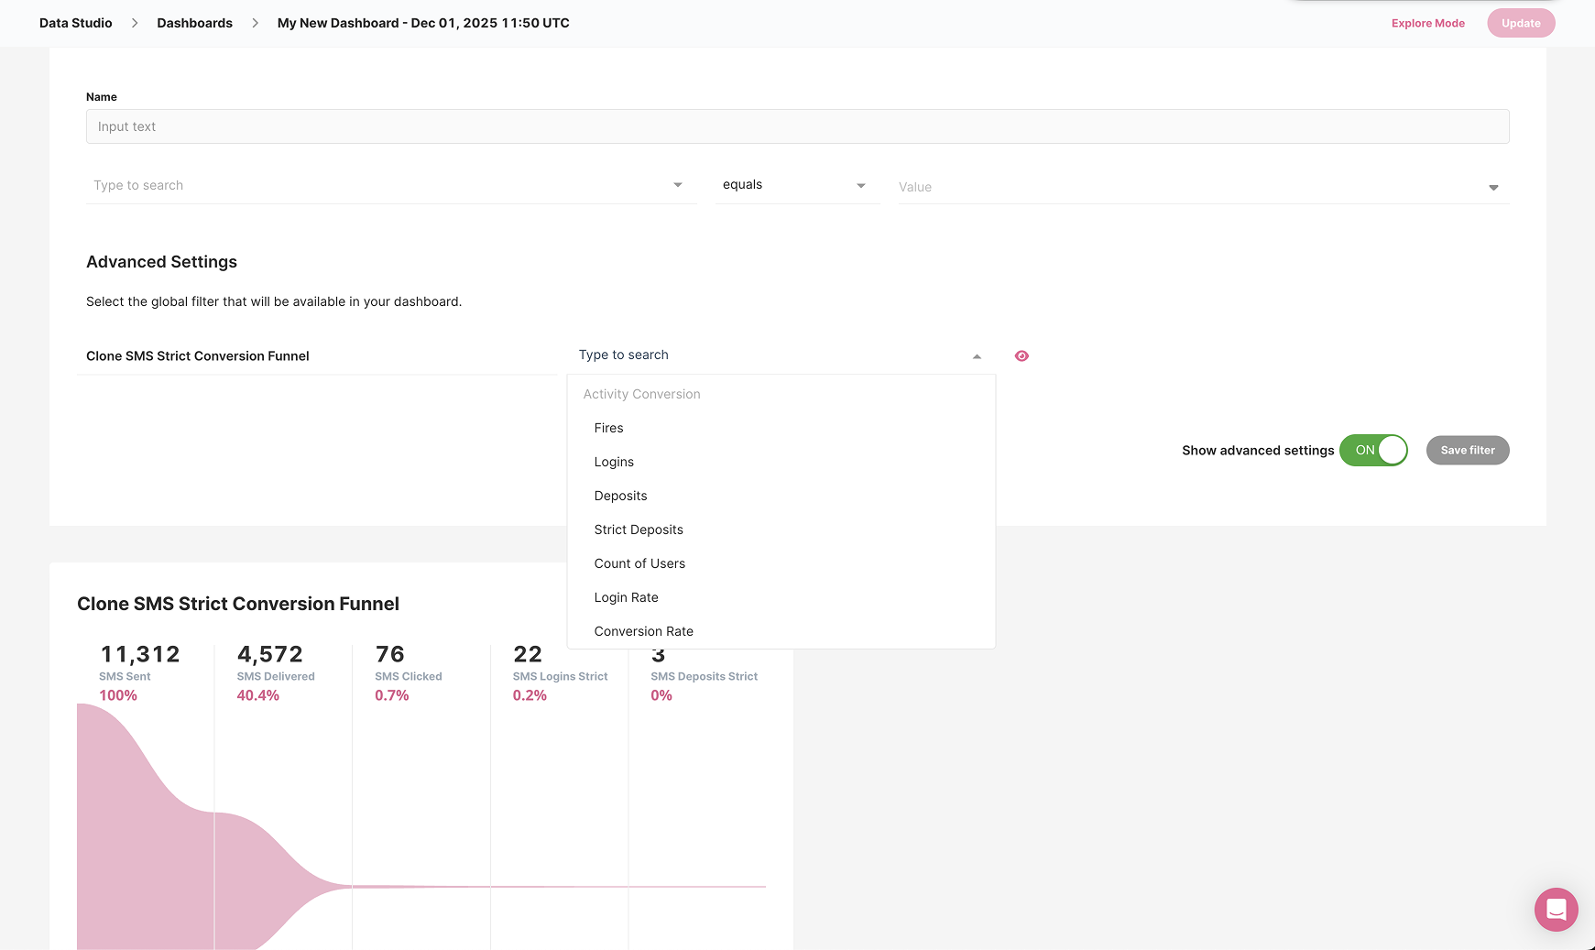Click the "Save filter" button
This screenshot has width=1595, height=950.
(x=1467, y=450)
